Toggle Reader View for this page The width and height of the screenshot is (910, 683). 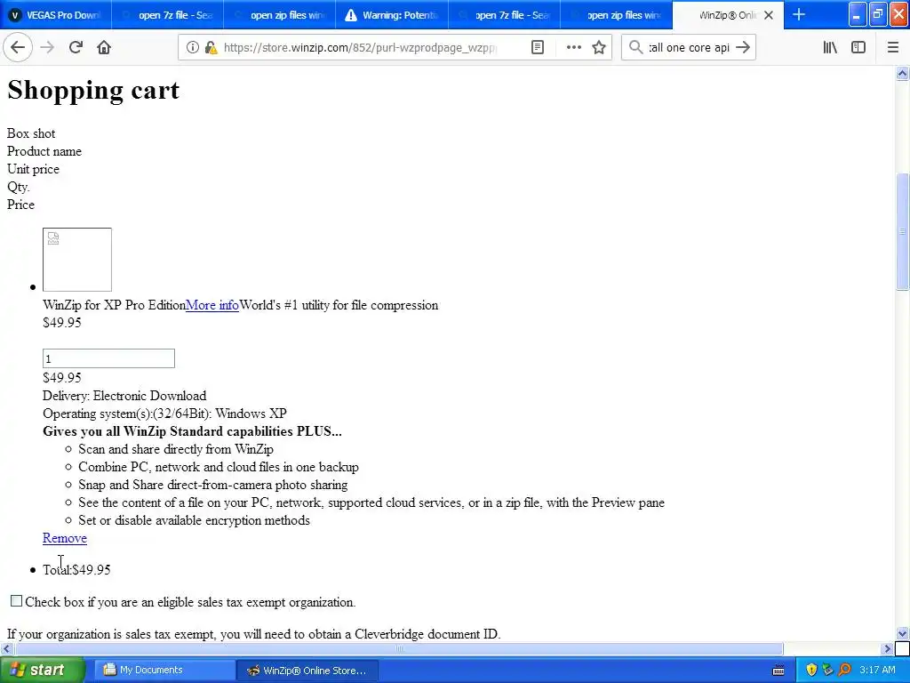538,47
